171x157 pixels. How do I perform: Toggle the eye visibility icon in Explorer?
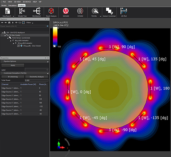[x=16, y=23]
